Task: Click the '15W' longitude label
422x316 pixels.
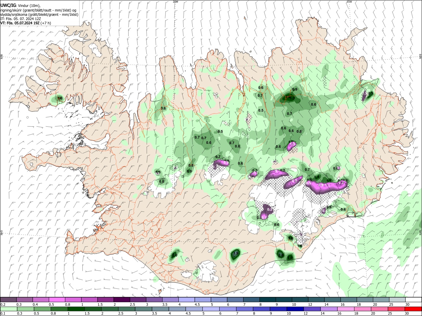Action: 349,2
